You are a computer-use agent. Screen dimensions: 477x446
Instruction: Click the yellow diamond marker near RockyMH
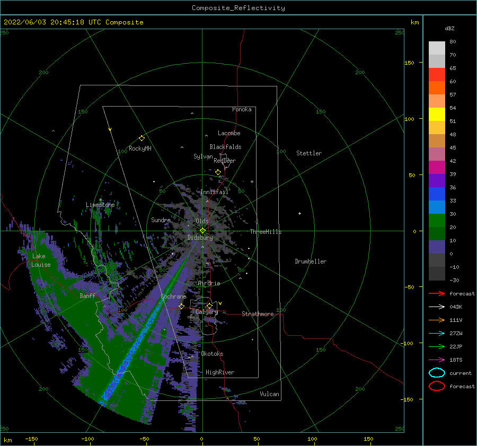click(x=142, y=138)
